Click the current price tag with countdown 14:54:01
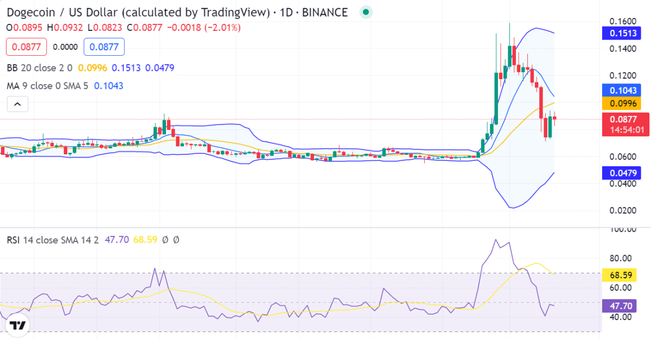 tap(626, 125)
